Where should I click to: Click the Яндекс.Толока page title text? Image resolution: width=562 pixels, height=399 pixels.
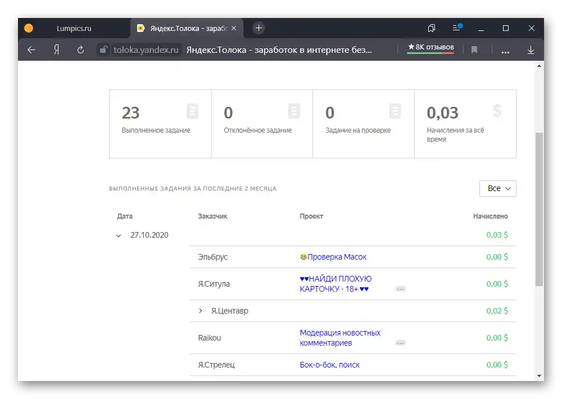(279, 50)
